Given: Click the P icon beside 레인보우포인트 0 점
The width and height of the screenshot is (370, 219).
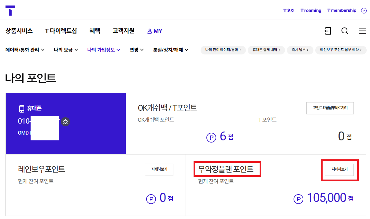Looking at the screenshot, I should coord(151,199).
